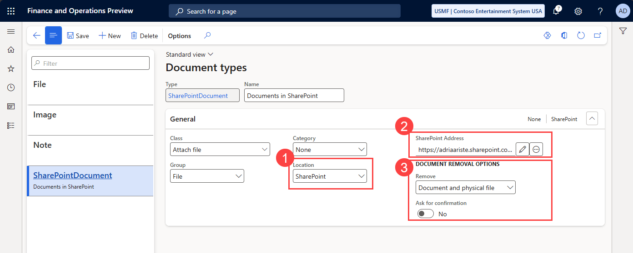
Task: Click the Save button
Action: (x=78, y=36)
